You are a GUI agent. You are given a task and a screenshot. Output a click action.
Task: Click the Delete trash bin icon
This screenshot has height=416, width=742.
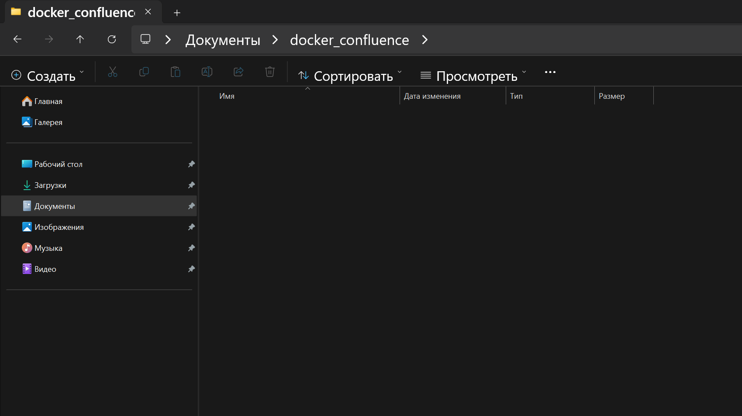(x=270, y=72)
